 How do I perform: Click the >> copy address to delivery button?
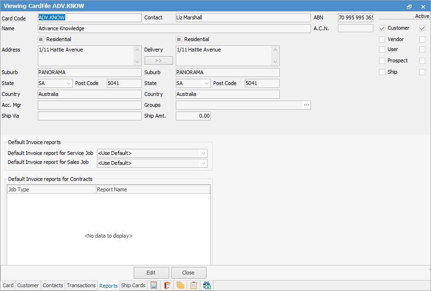coord(158,60)
